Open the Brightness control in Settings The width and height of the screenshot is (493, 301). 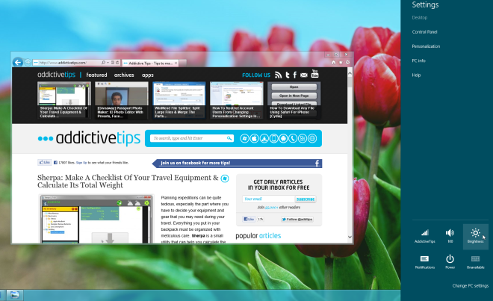[475, 236]
